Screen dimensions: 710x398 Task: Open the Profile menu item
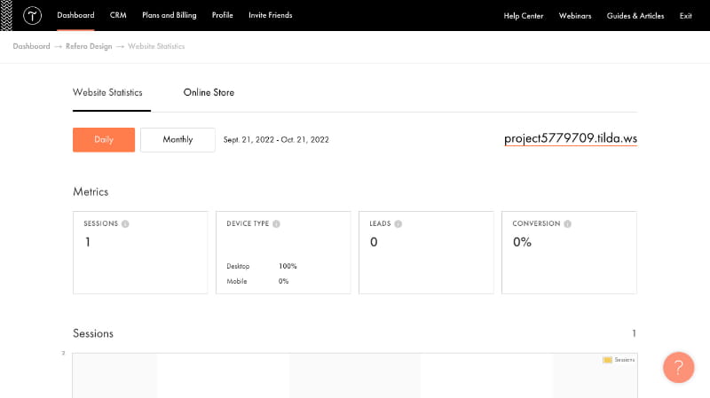[222, 16]
